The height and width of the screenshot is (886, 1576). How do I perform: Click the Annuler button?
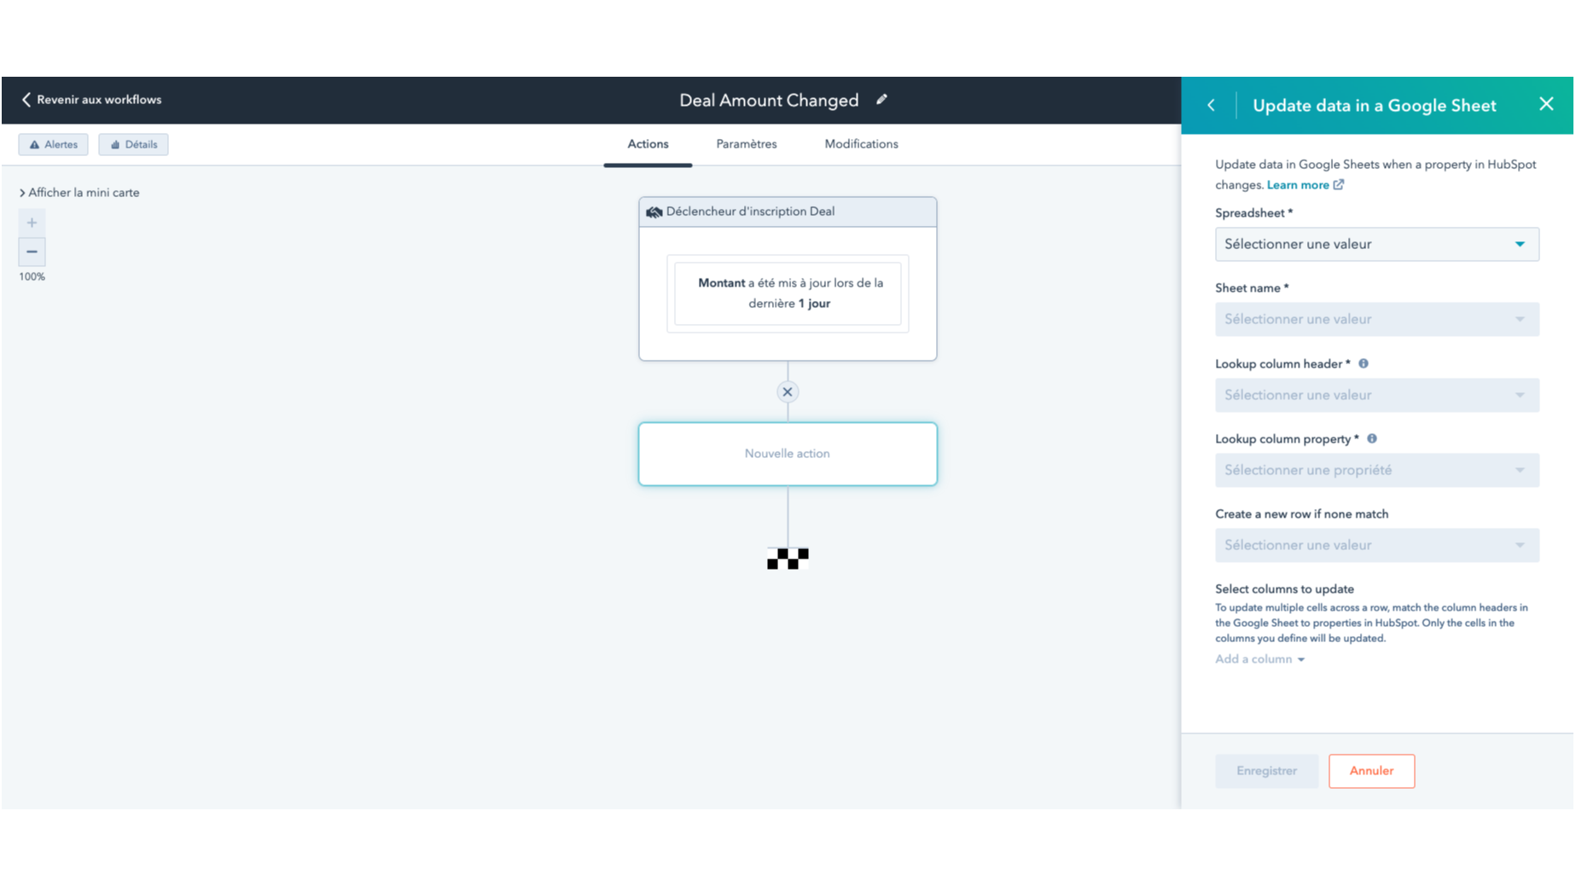1370,771
